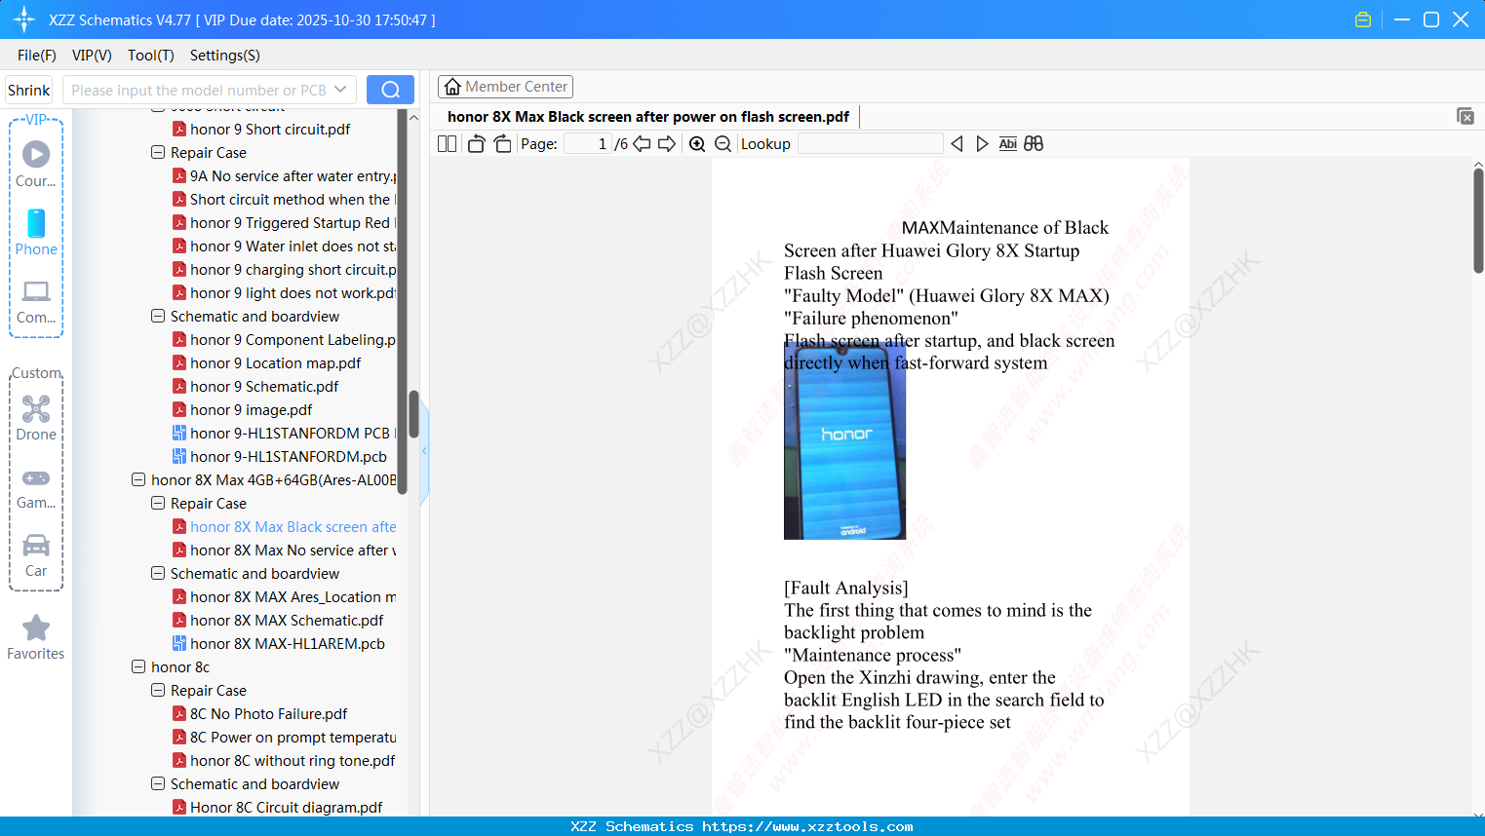The image size is (1485, 836).
Task: Open honor 9 Schematic.pdf
Action: 255,386
